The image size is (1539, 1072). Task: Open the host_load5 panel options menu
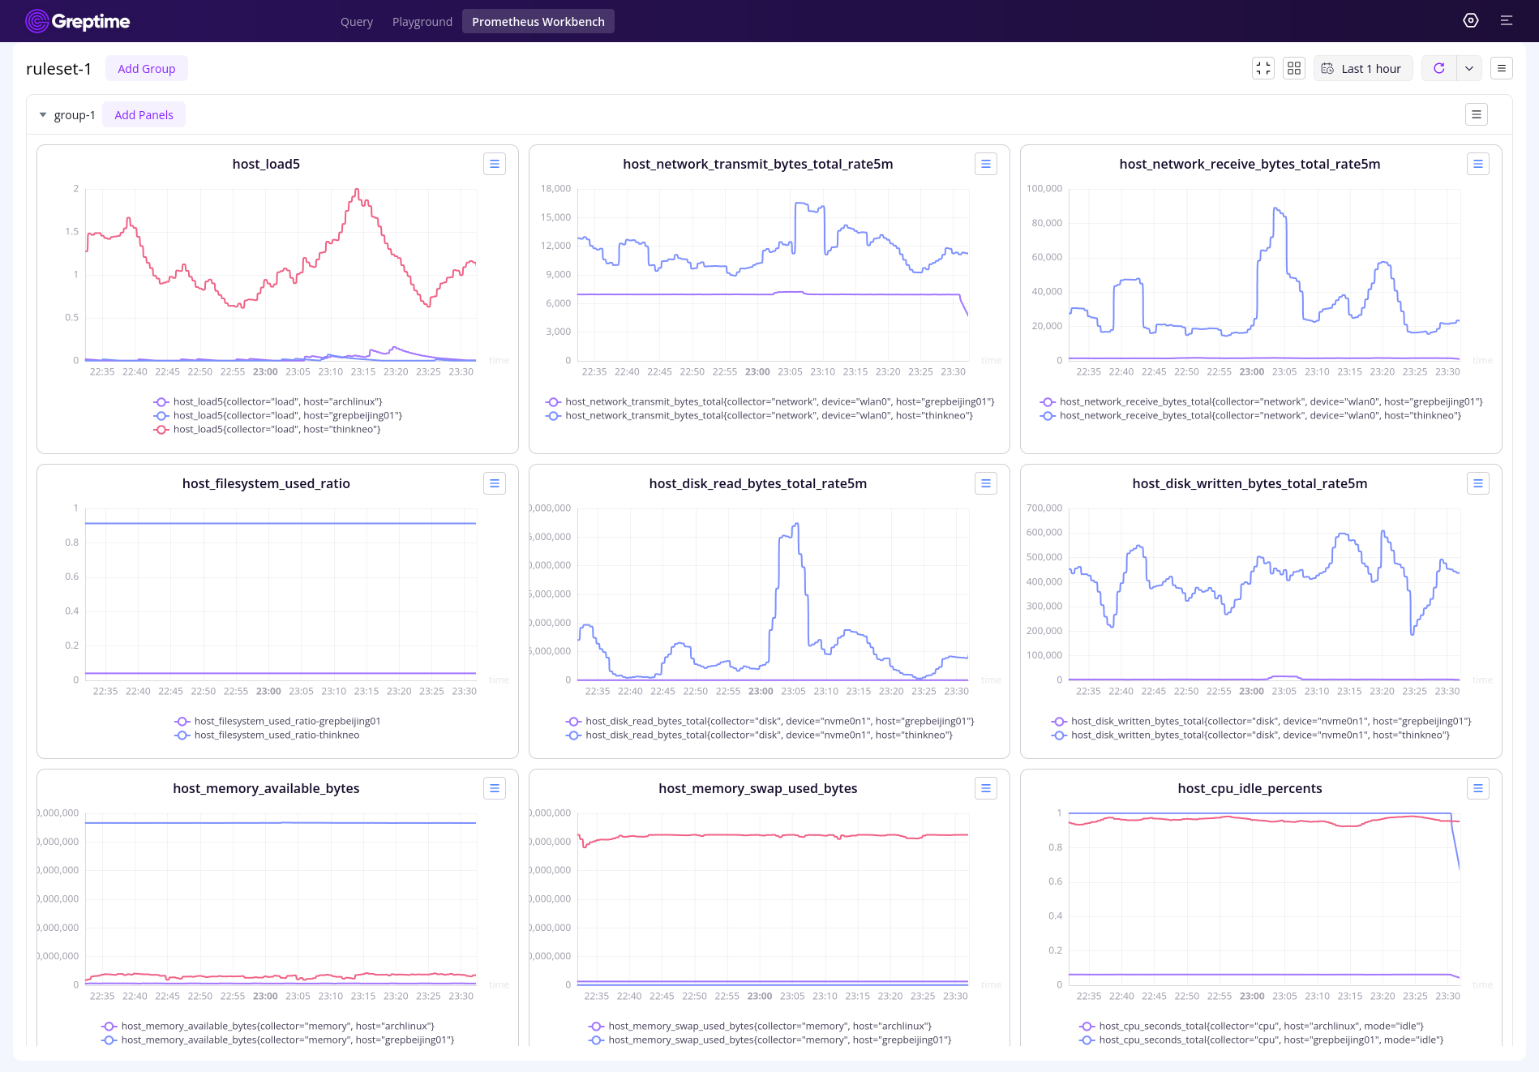495,164
